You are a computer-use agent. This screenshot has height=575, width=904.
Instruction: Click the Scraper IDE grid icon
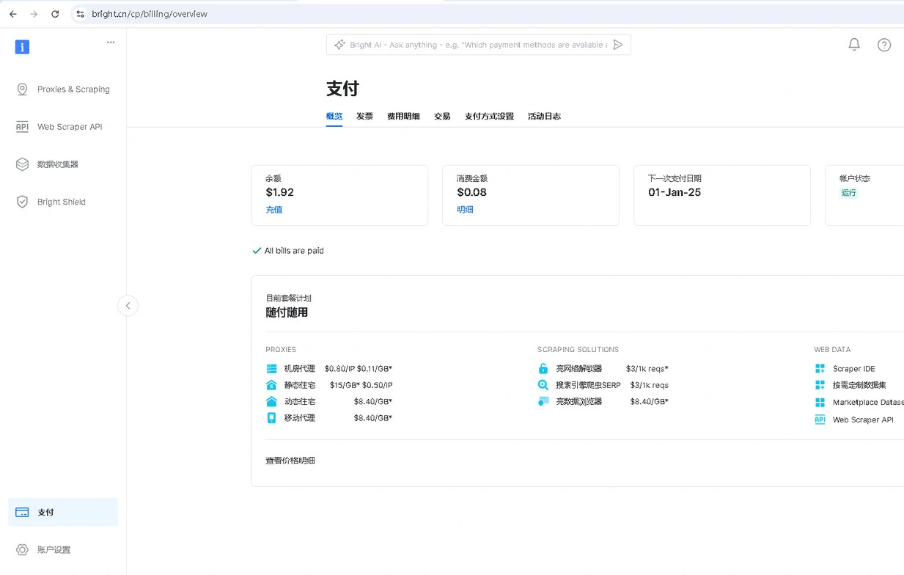click(820, 368)
